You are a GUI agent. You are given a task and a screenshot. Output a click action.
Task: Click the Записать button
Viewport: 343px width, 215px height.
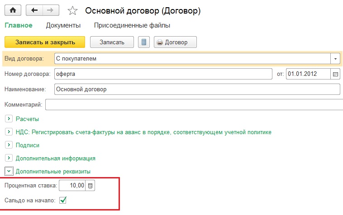tap(112, 42)
